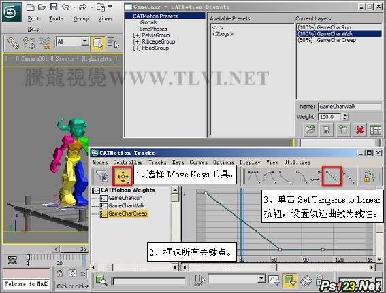Click Set Tangents to Step icon

tap(316, 176)
